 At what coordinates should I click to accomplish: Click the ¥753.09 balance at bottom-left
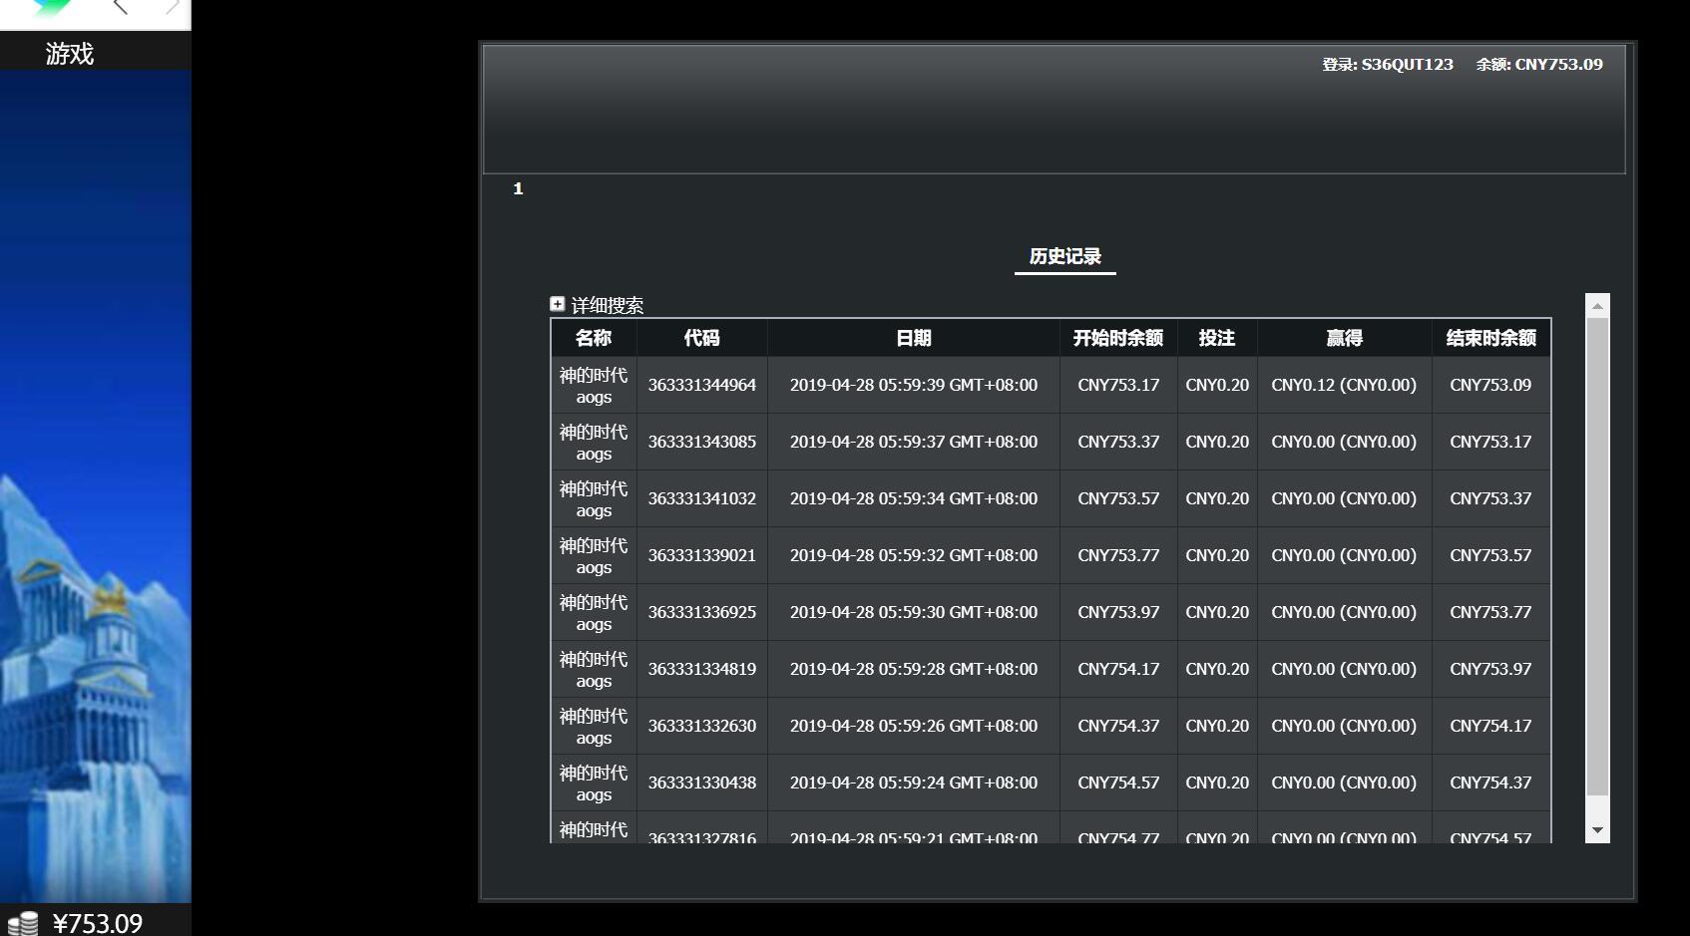coord(98,923)
